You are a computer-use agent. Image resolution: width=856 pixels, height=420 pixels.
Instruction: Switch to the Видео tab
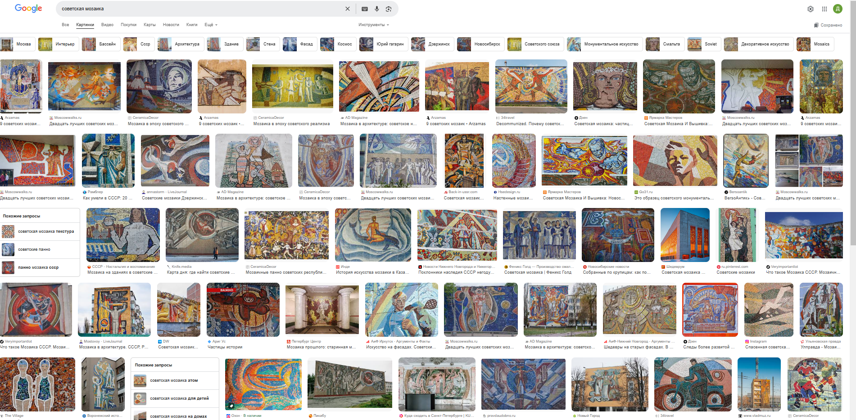click(x=107, y=25)
